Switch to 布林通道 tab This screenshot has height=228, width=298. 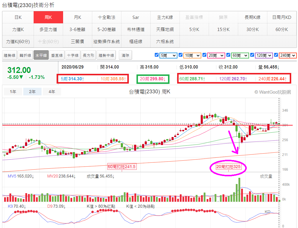pyautogui.click(x=136, y=29)
